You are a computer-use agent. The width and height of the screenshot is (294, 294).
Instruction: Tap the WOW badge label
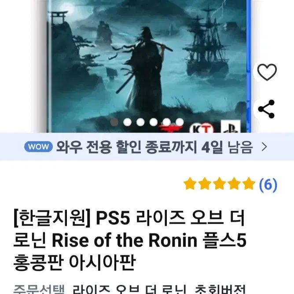pyautogui.click(x=38, y=147)
